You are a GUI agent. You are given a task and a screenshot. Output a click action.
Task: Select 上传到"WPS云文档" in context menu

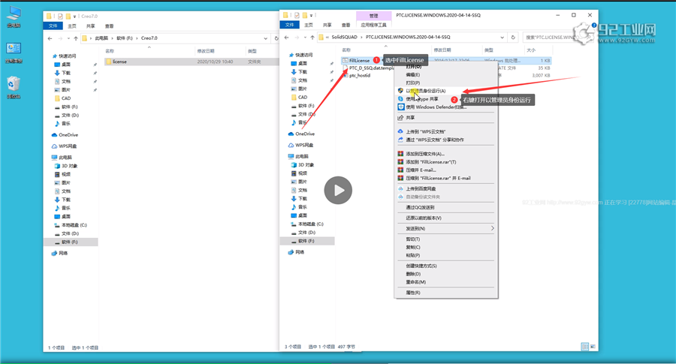pyautogui.click(x=426, y=131)
